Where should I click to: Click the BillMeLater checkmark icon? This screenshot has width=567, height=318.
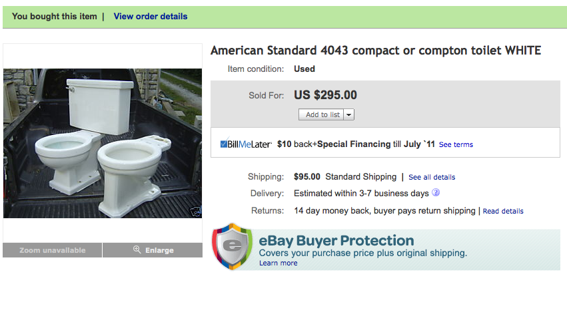225,144
